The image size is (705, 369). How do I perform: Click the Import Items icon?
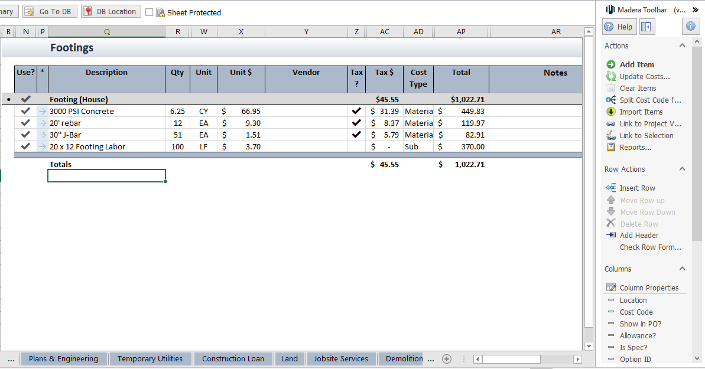[x=610, y=112]
